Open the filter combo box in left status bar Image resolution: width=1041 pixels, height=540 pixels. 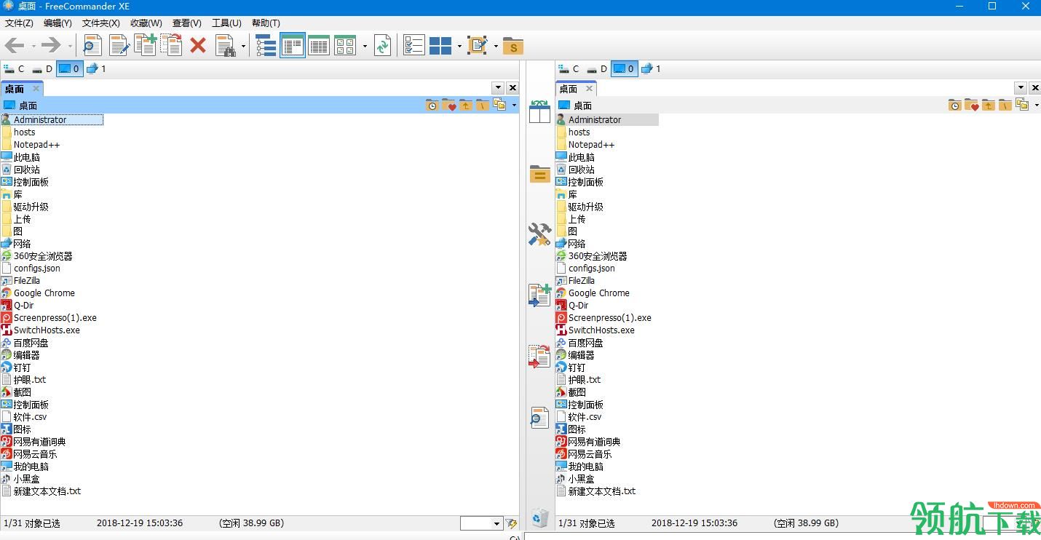481,523
